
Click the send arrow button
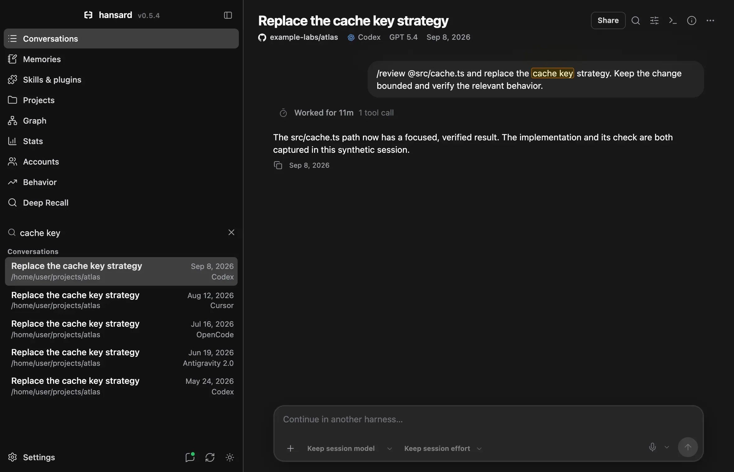(688, 447)
